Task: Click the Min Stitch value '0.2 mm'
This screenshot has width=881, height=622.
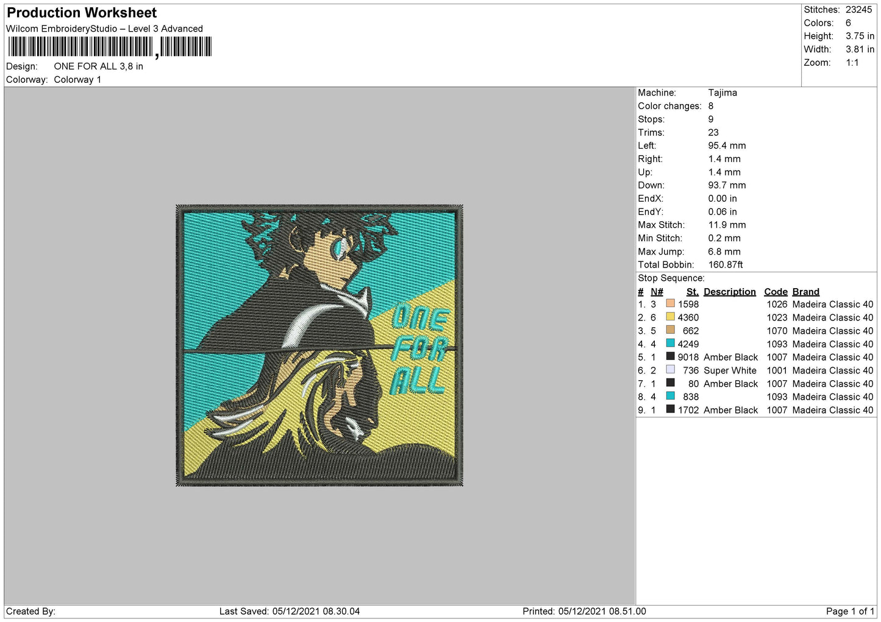Action: 724,238
